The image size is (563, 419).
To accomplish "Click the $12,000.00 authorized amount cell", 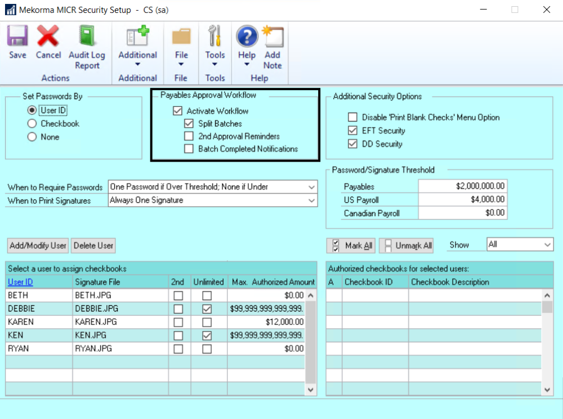I will 266,322.
